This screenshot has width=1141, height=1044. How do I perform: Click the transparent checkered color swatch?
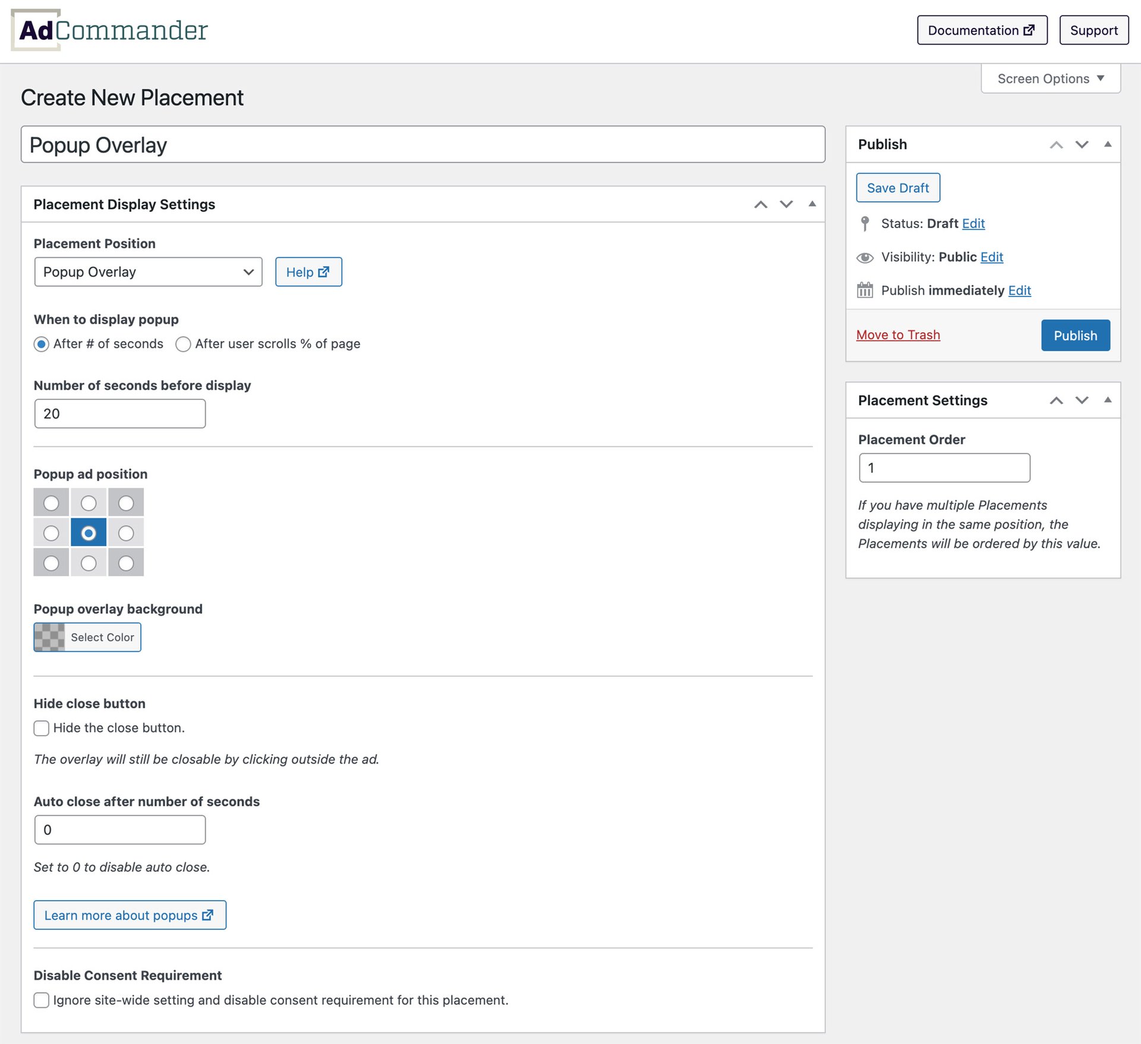pos(49,637)
